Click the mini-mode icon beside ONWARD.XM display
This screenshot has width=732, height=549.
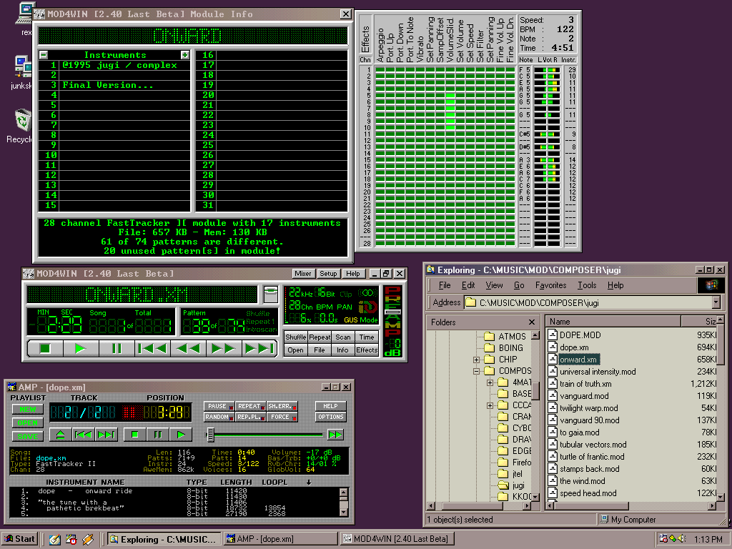pos(271,295)
